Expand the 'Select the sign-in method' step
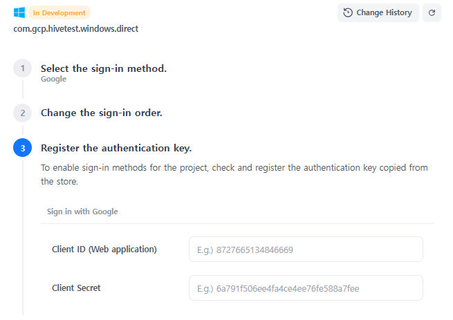 pos(104,68)
